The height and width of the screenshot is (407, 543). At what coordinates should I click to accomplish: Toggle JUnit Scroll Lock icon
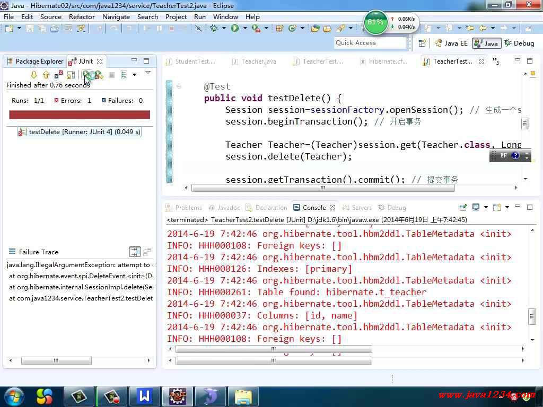(71, 74)
